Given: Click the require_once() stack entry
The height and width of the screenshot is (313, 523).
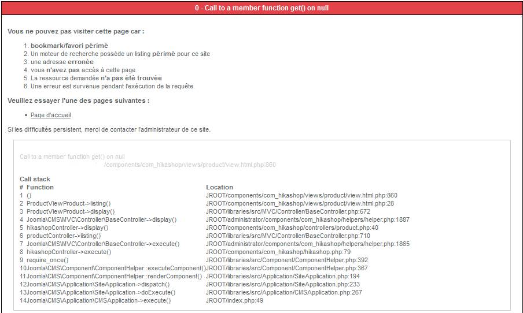Looking at the screenshot, I should [47, 260].
